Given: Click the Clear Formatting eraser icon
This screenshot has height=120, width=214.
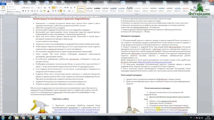Looking at the screenshot, I should [49, 8].
